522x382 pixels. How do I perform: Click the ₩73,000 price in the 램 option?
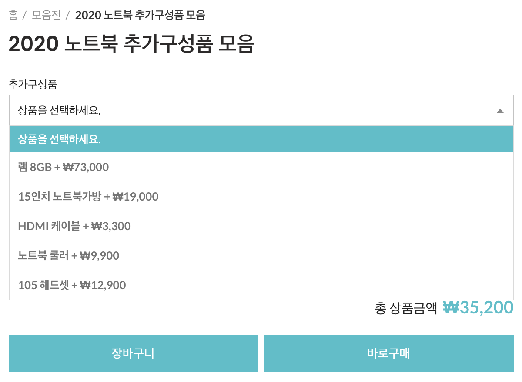coord(86,167)
